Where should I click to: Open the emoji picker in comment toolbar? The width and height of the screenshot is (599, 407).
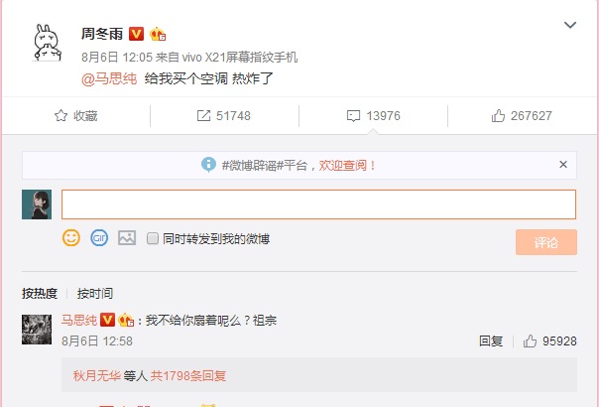[x=71, y=238]
